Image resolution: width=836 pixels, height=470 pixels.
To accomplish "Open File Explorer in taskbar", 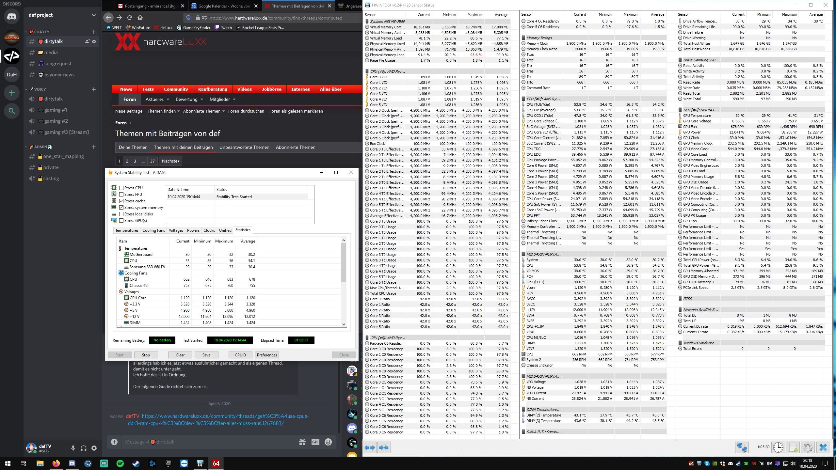I will 40,463.
